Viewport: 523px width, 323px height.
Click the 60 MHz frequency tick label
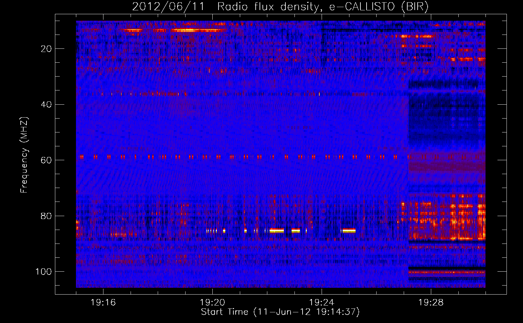click(x=46, y=160)
